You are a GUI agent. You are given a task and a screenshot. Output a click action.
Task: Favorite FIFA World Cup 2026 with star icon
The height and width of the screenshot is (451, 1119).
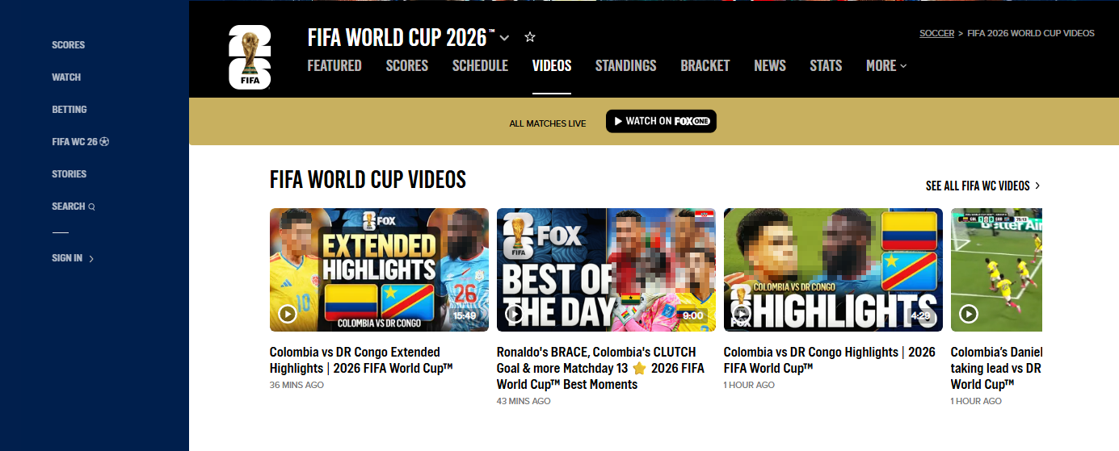[530, 37]
